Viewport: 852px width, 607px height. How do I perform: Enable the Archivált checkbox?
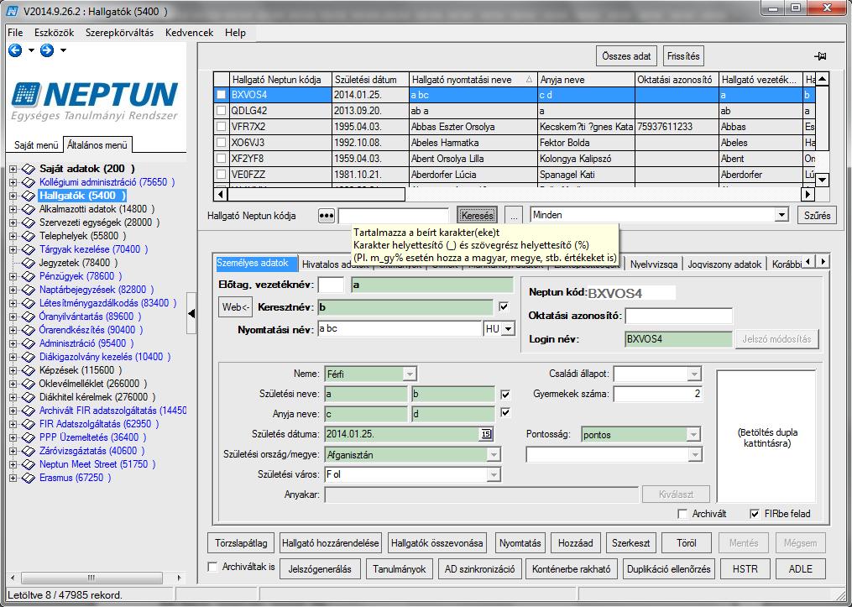pyautogui.click(x=683, y=514)
